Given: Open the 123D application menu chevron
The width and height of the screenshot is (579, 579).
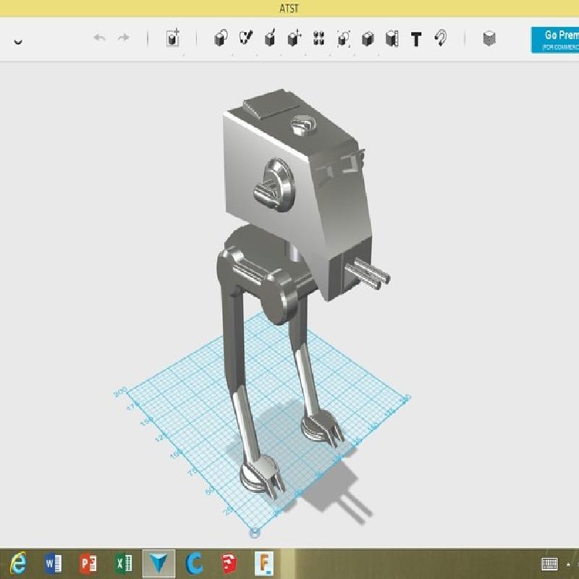Looking at the screenshot, I should tap(17, 41).
